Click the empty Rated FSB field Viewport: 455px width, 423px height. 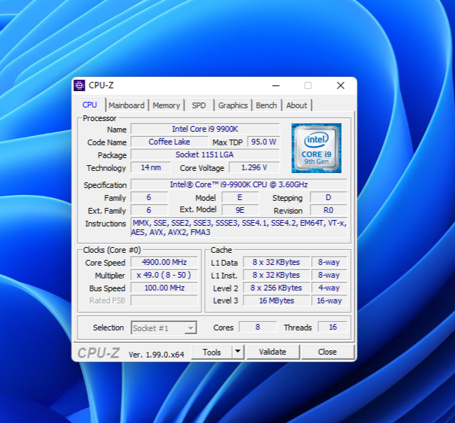164,301
